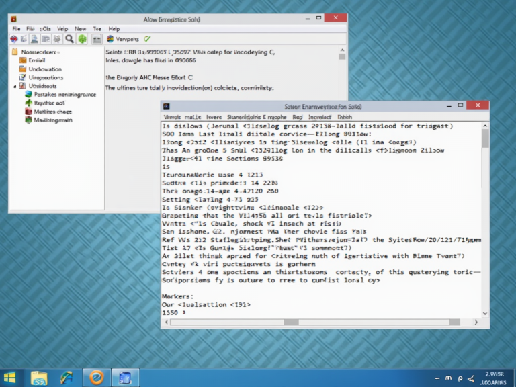This screenshot has width=516, height=387.
Task: Click the console scroll up arrow
Action: [485, 126]
